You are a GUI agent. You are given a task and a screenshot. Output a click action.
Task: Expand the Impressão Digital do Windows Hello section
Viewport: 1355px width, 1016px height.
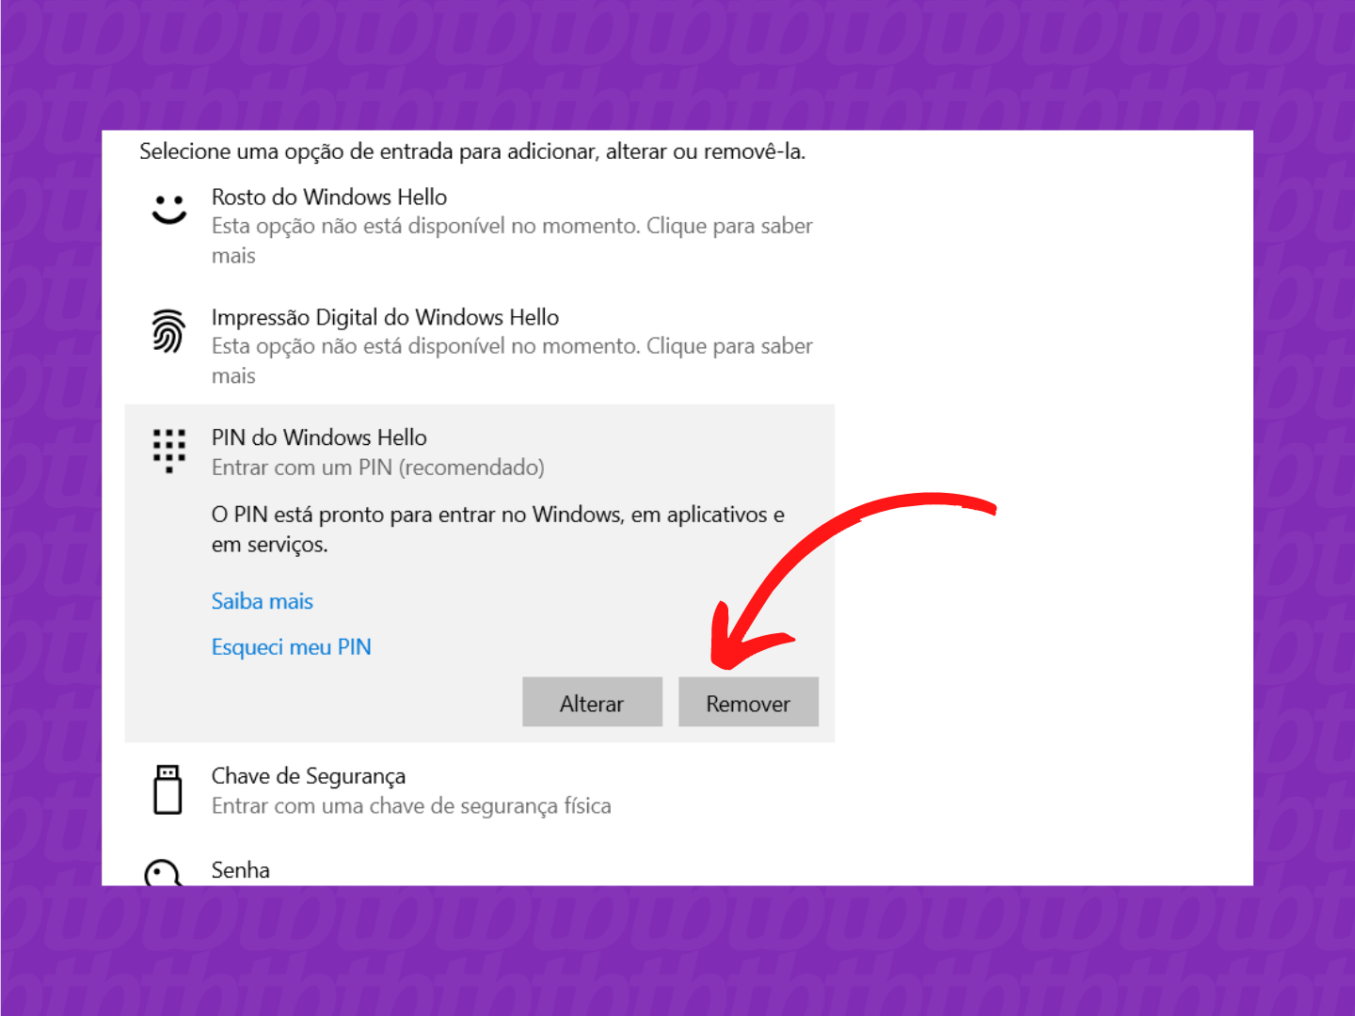(386, 317)
